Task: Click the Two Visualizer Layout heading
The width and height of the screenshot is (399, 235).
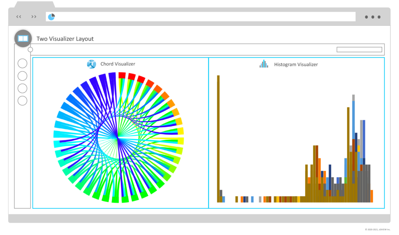Action: pos(65,39)
